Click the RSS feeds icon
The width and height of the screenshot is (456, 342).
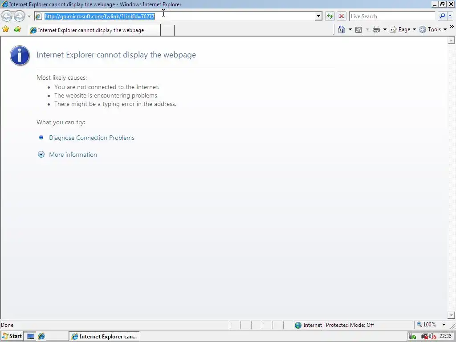click(x=358, y=29)
